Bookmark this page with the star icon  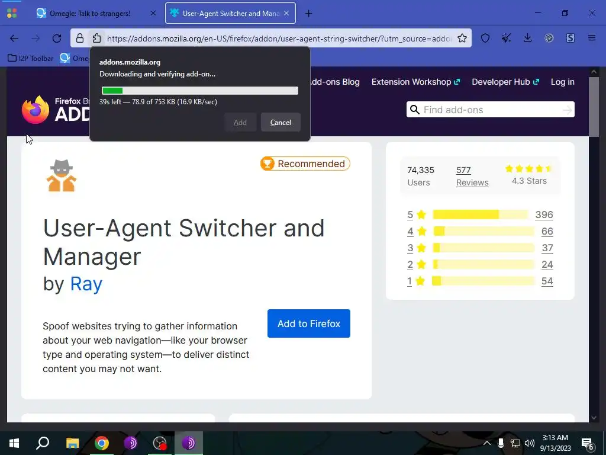462,38
